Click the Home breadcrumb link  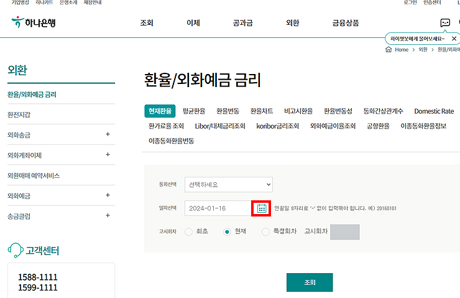402,50
